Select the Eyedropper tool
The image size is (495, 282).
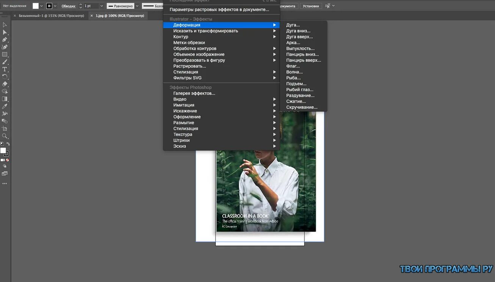point(5,106)
